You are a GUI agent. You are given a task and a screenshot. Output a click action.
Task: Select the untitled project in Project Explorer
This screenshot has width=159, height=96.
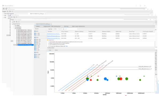click(x=18, y=26)
